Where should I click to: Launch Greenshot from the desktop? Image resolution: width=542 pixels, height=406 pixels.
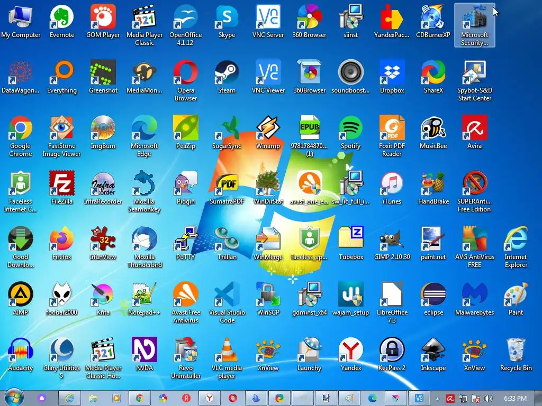click(103, 77)
